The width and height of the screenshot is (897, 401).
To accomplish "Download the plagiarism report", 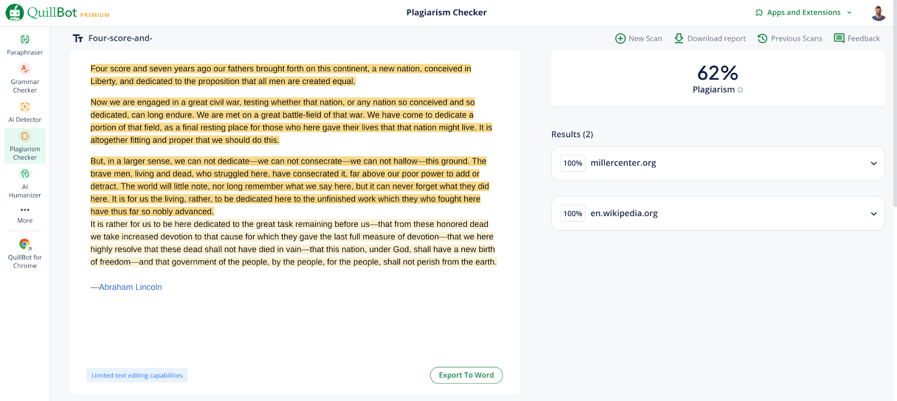I will pos(710,39).
